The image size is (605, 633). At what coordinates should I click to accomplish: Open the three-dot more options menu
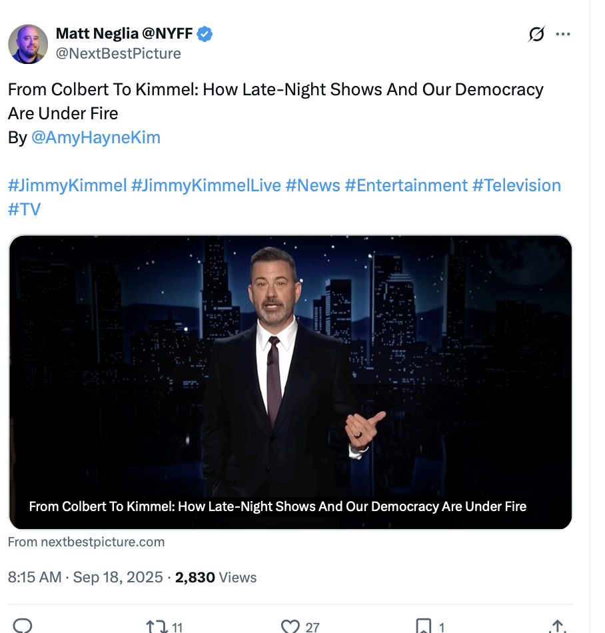[x=563, y=34]
